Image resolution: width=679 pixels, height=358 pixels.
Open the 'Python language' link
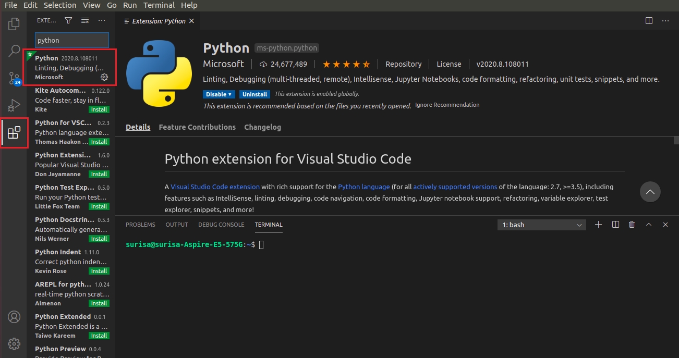tap(364, 187)
